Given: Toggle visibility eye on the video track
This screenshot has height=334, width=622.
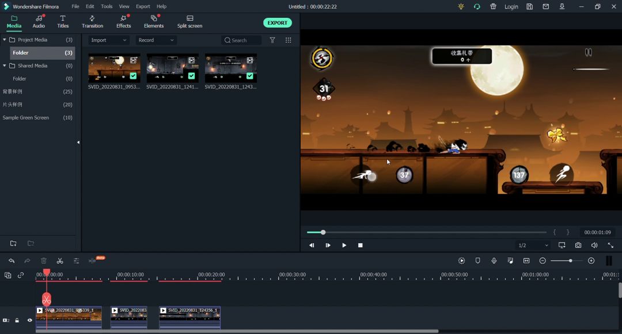Looking at the screenshot, I should click(30, 320).
